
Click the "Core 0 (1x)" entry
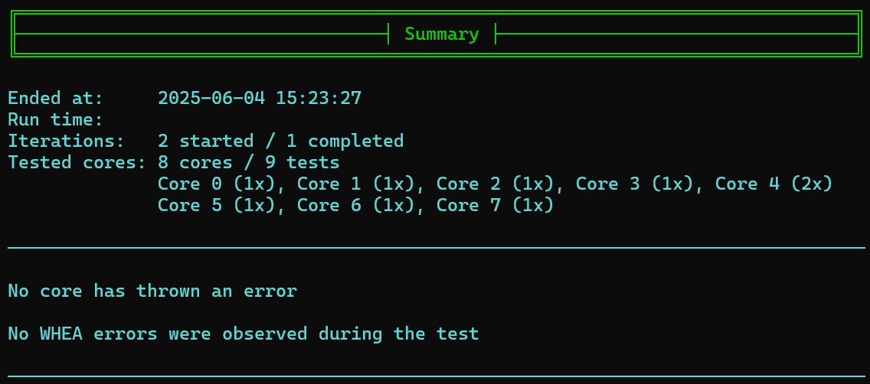pyautogui.click(x=216, y=184)
